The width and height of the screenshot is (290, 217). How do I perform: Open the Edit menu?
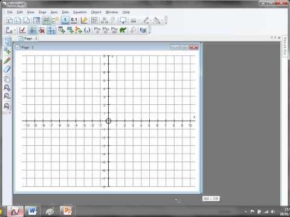(x=19, y=12)
